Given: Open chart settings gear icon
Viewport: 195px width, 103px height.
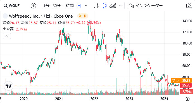Looking at the screenshot, I should click(x=187, y=99).
